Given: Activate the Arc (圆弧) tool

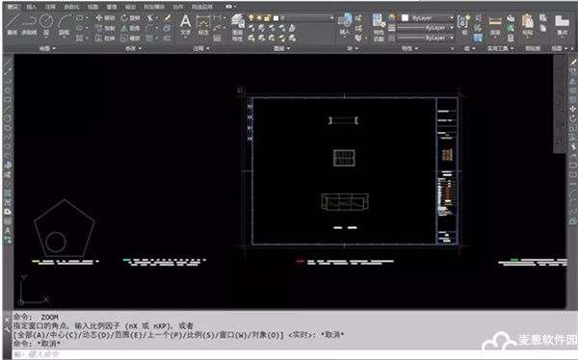Looking at the screenshot, I should tap(65, 24).
